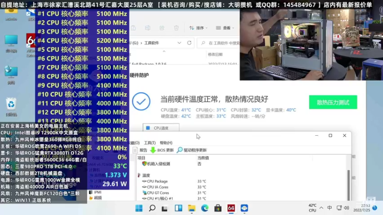Click the paste icon in Explorer toolbar
Image resolution: width=383 pixels, height=215 pixels.
133,28
